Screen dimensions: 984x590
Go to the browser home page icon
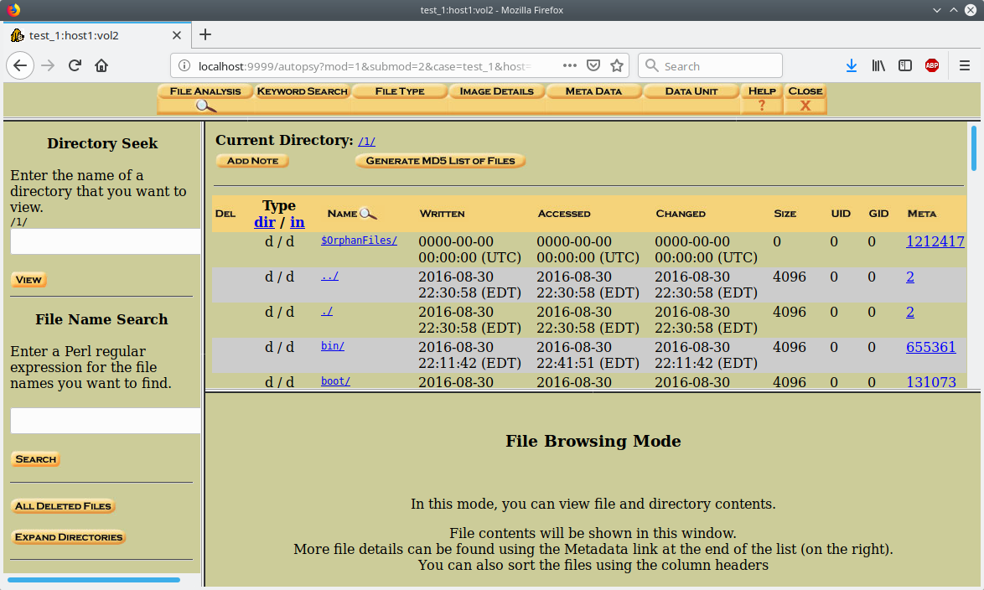pyautogui.click(x=101, y=66)
